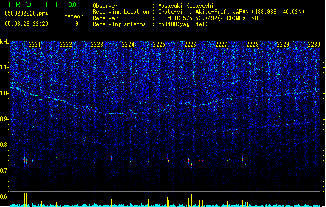The image size is (326, 207).
Task: Click the ICOM IC-575 receiver text
Action: tap(208, 18)
